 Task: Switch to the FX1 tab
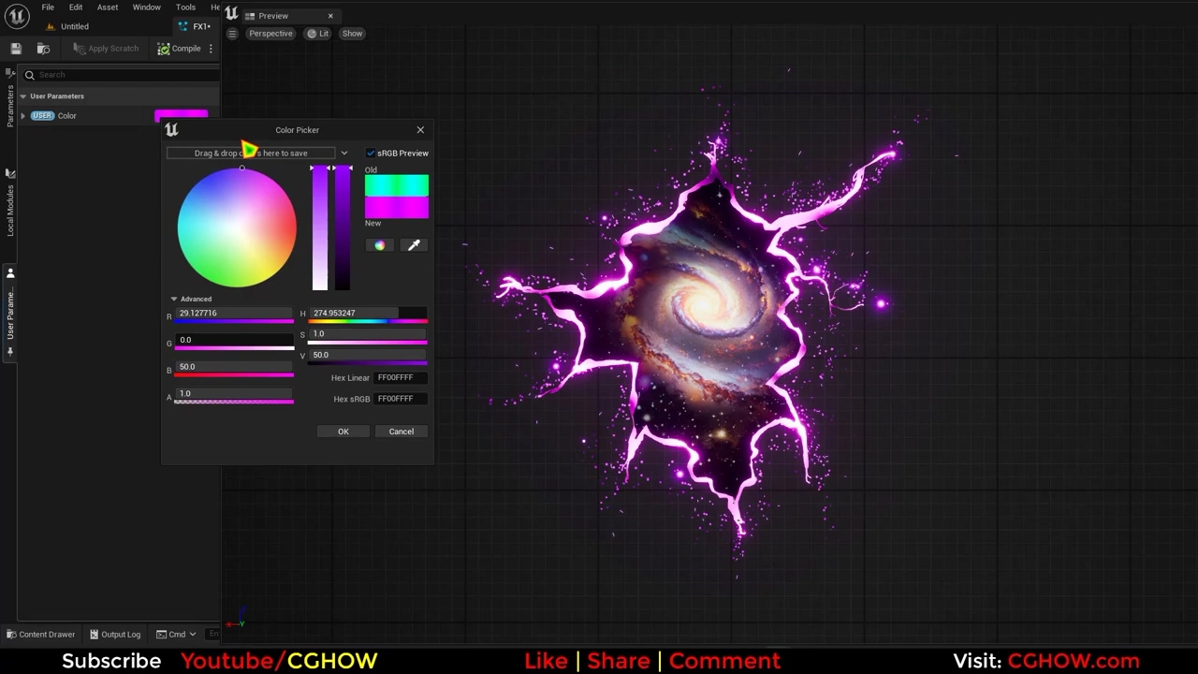199,26
